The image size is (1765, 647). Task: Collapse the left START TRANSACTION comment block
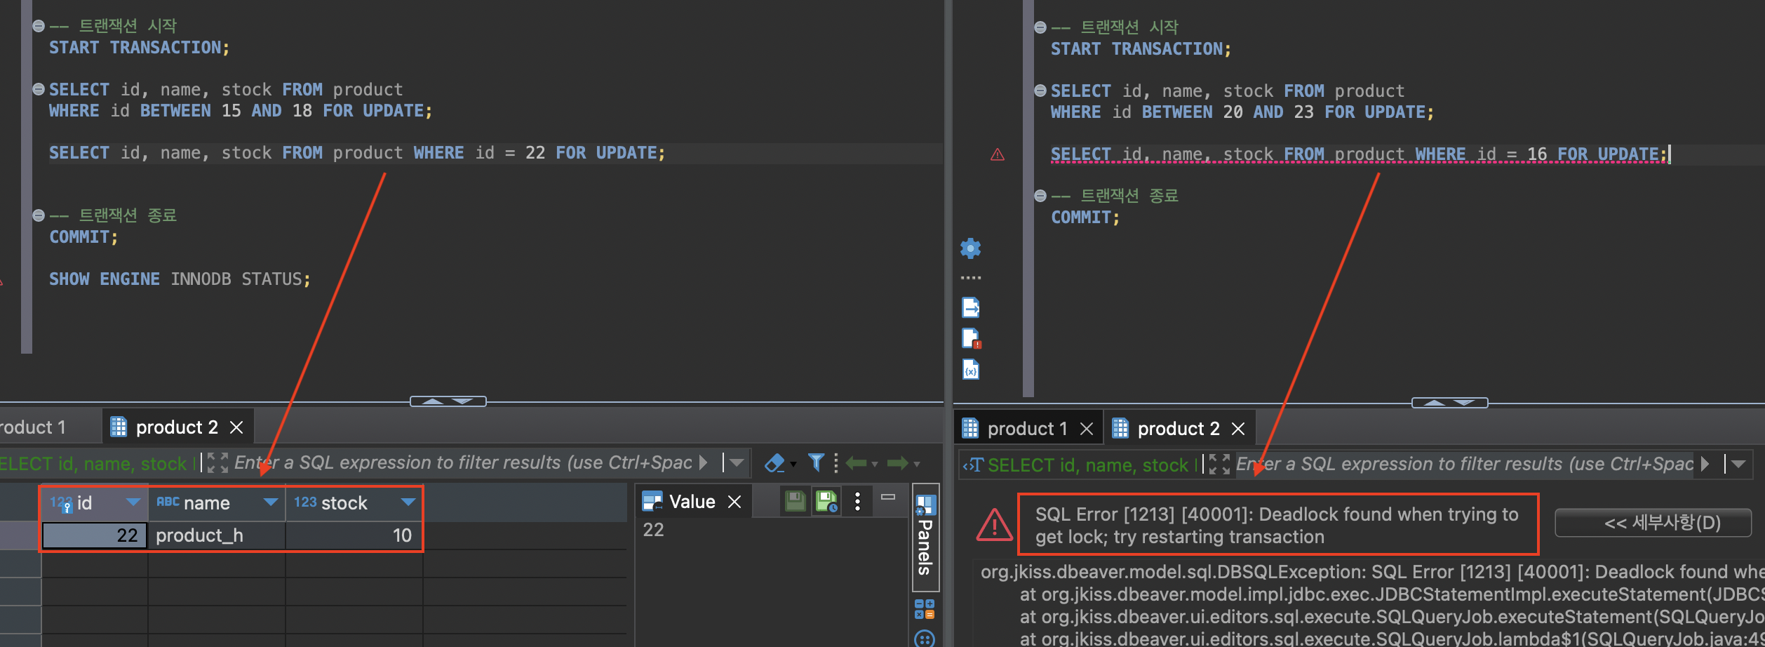point(39,26)
